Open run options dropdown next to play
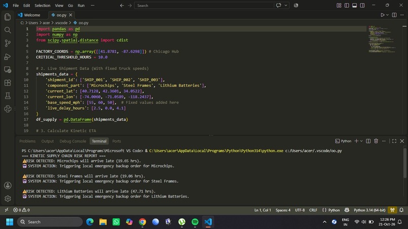The height and width of the screenshot is (229, 408). (x=387, y=15)
